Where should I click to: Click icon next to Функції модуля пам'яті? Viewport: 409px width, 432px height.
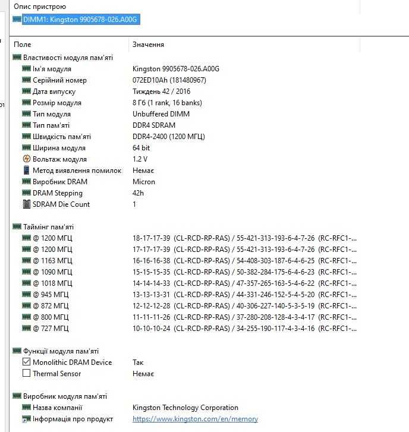click(17, 351)
